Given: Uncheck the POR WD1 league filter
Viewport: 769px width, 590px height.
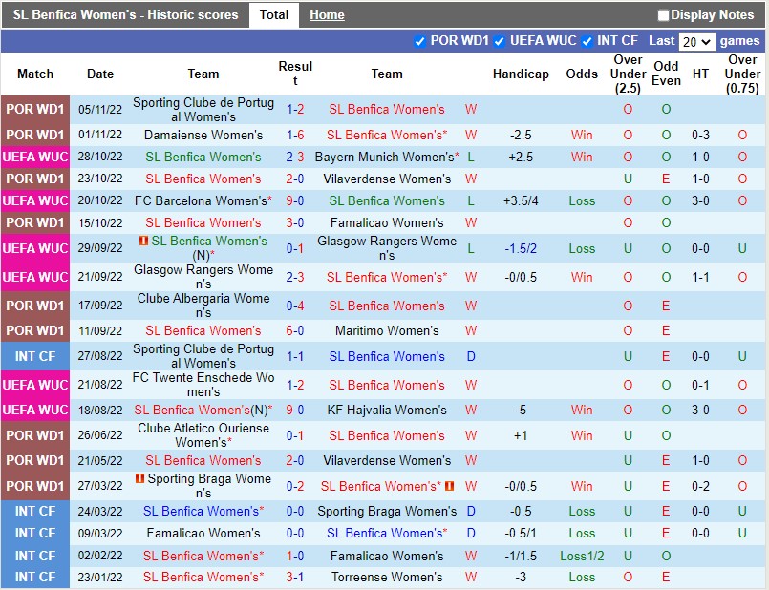Looking at the screenshot, I should (x=419, y=41).
